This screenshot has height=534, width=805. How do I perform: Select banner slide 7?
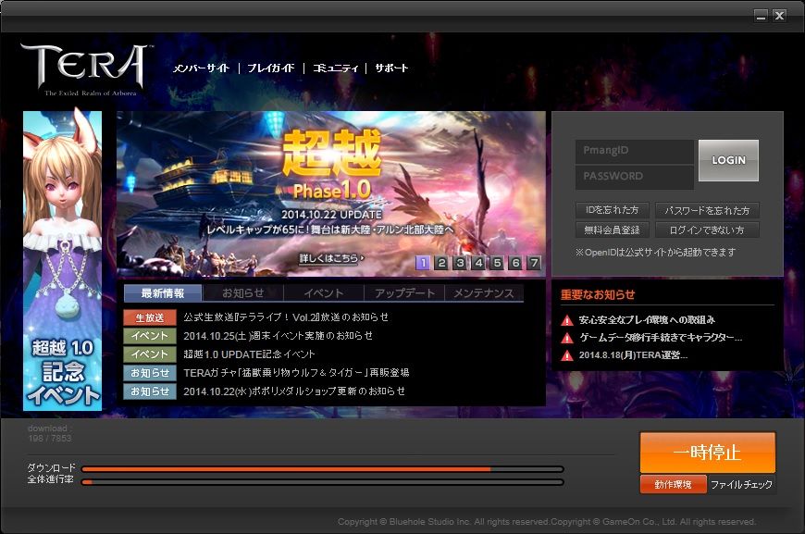click(x=534, y=263)
